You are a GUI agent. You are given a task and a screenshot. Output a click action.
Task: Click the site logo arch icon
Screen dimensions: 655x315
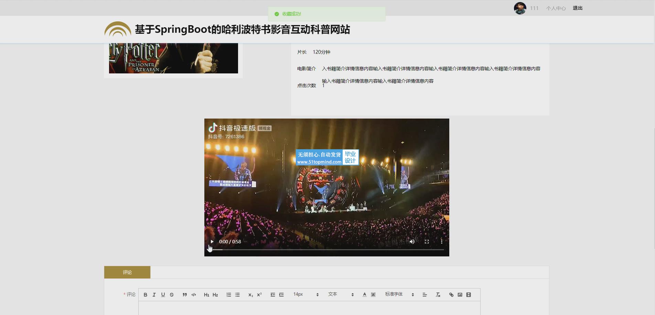[x=118, y=29]
